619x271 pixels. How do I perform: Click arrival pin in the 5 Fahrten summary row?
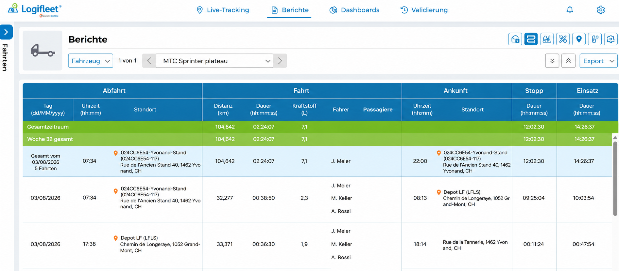tap(438, 153)
